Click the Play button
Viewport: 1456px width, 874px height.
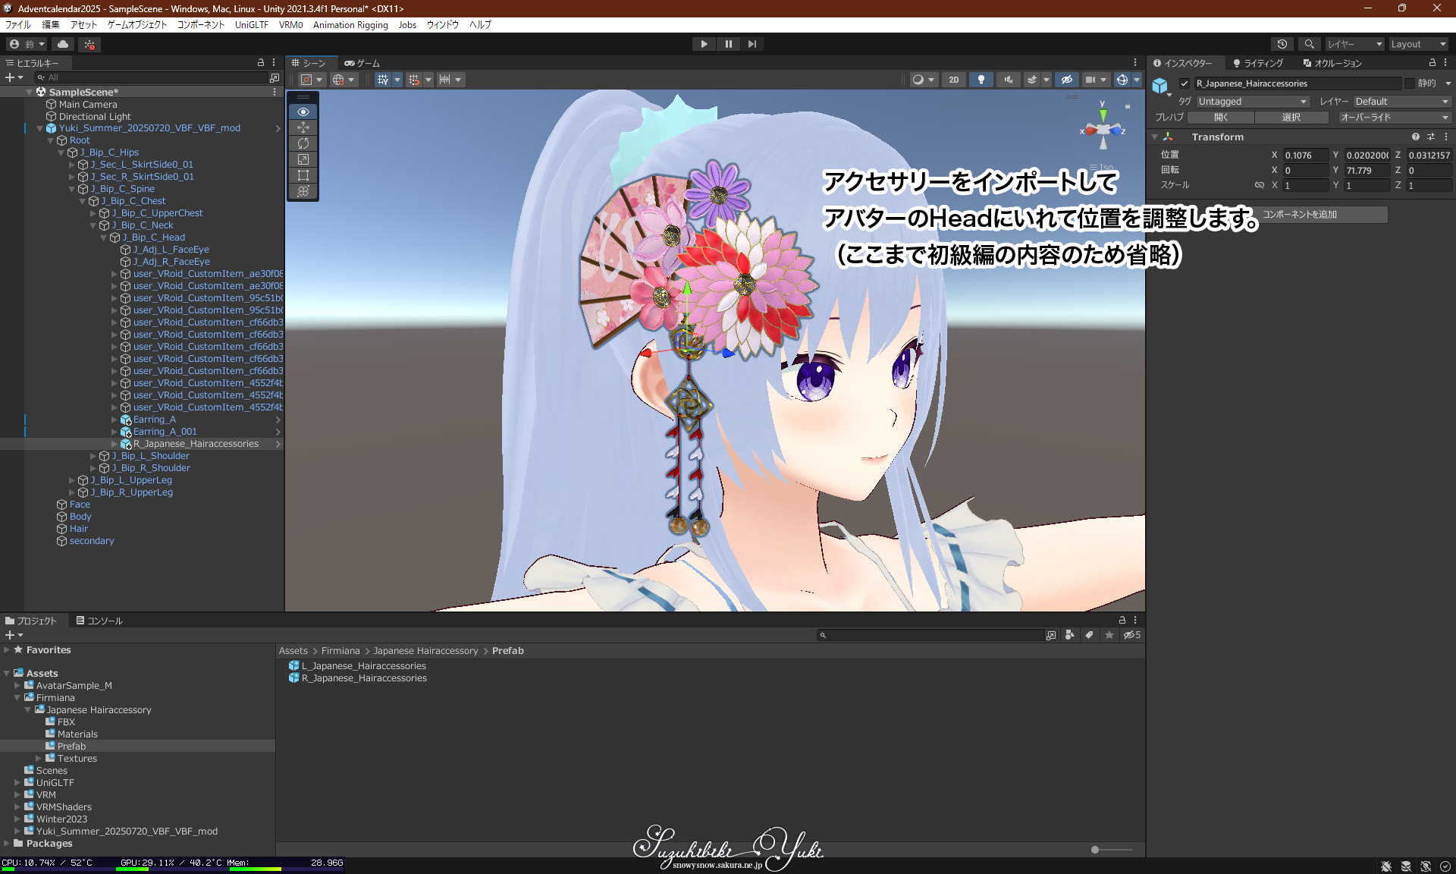pyautogui.click(x=704, y=44)
